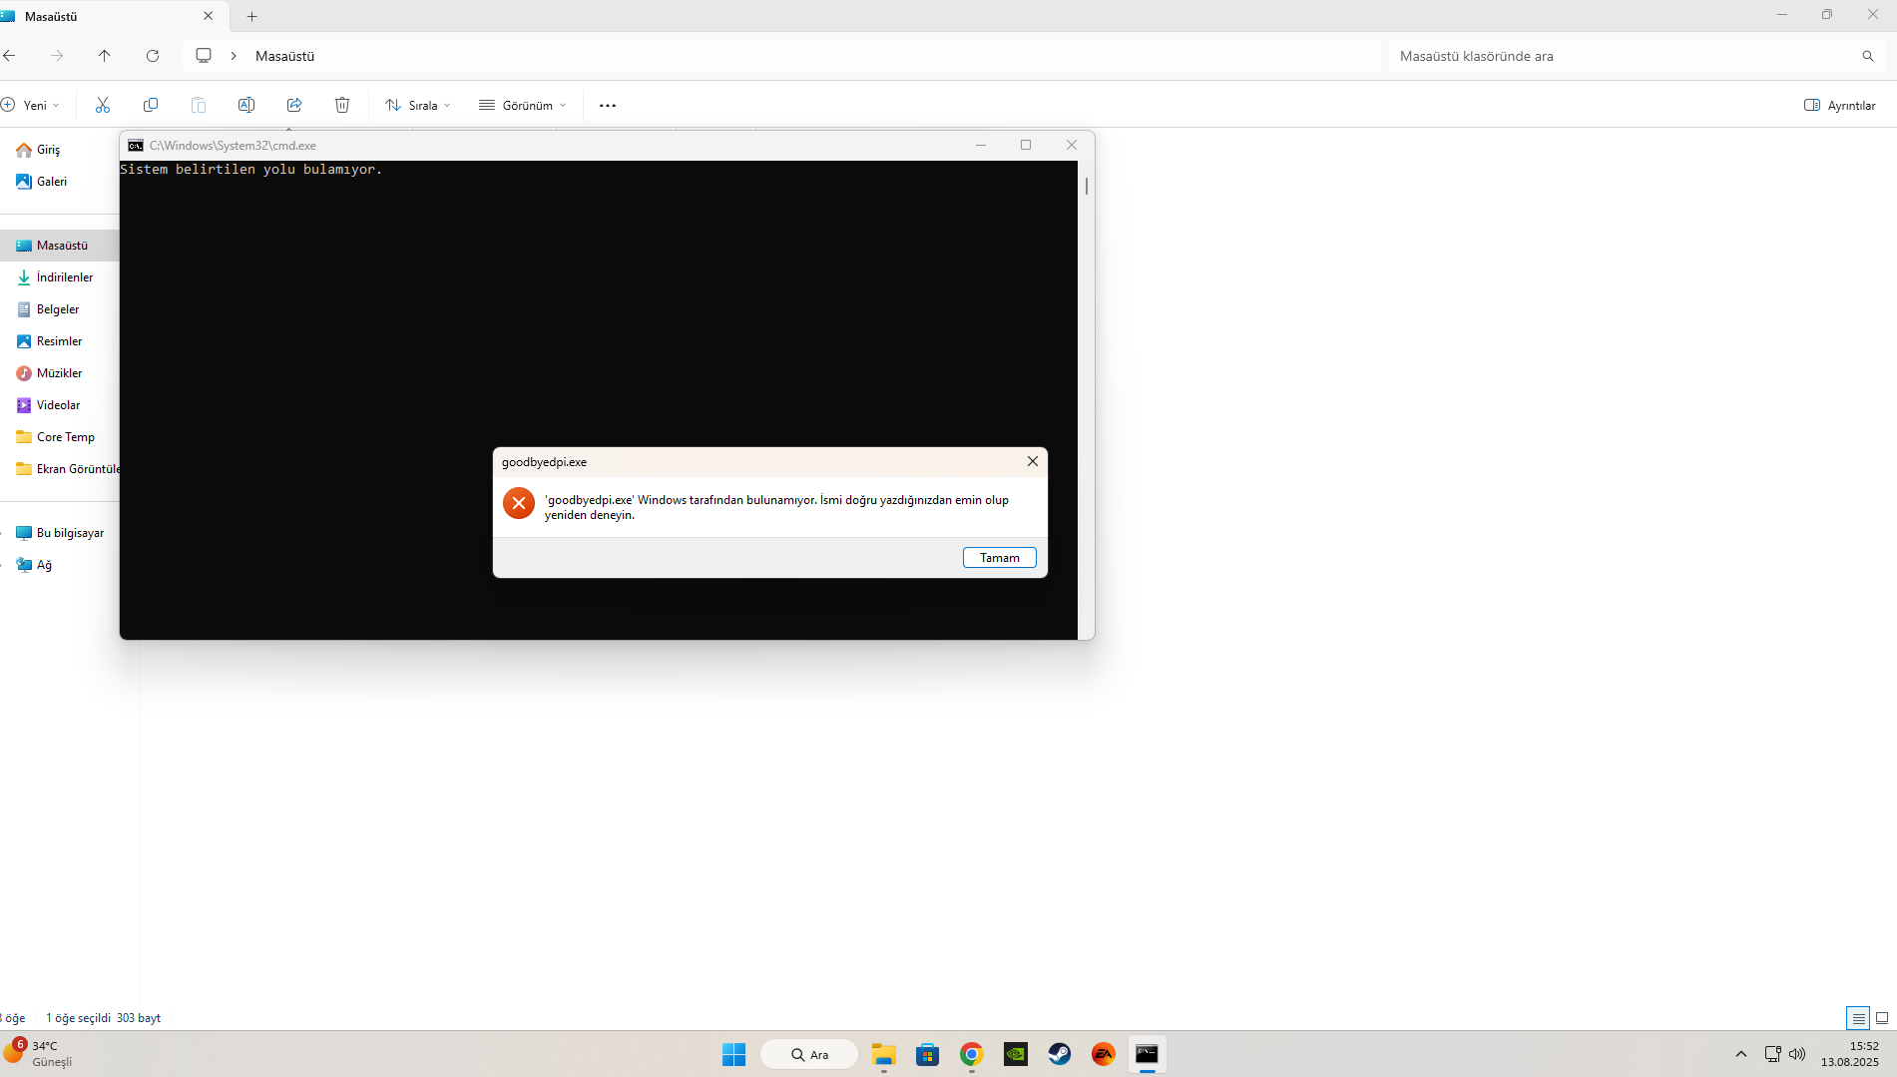Open File Explorer from the taskbar
Screen dimensions: 1897x1077
[884, 1054]
